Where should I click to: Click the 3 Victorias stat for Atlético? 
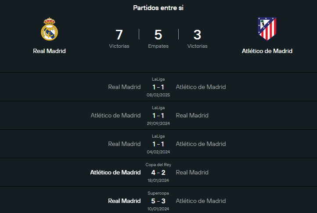[197, 38]
